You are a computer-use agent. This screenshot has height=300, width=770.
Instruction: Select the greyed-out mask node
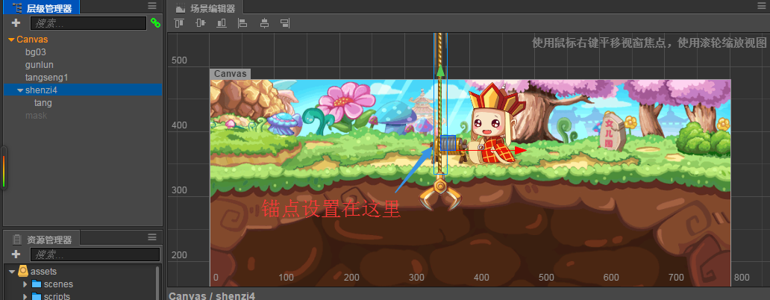[x=36, y=116]
